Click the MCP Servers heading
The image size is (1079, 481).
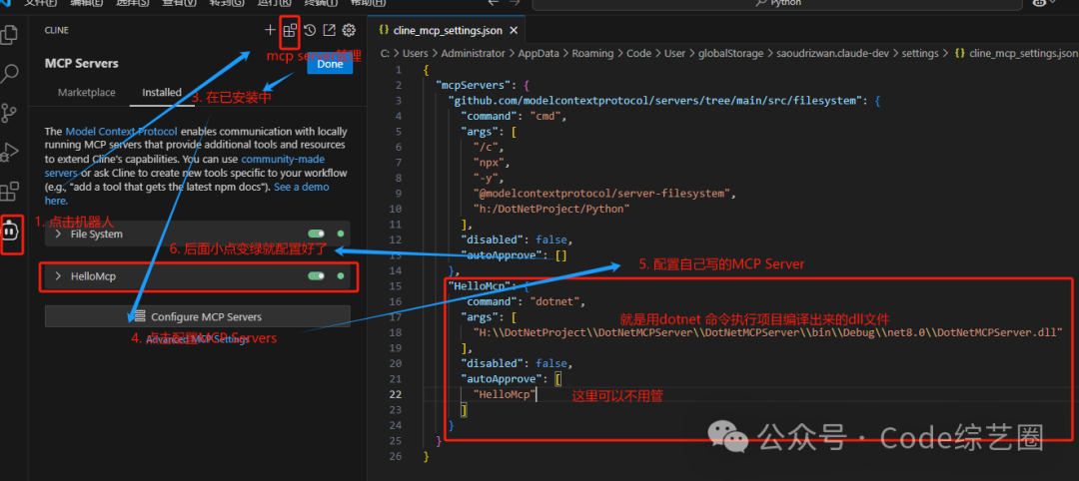pyautogui.click(x=81, y=63)
